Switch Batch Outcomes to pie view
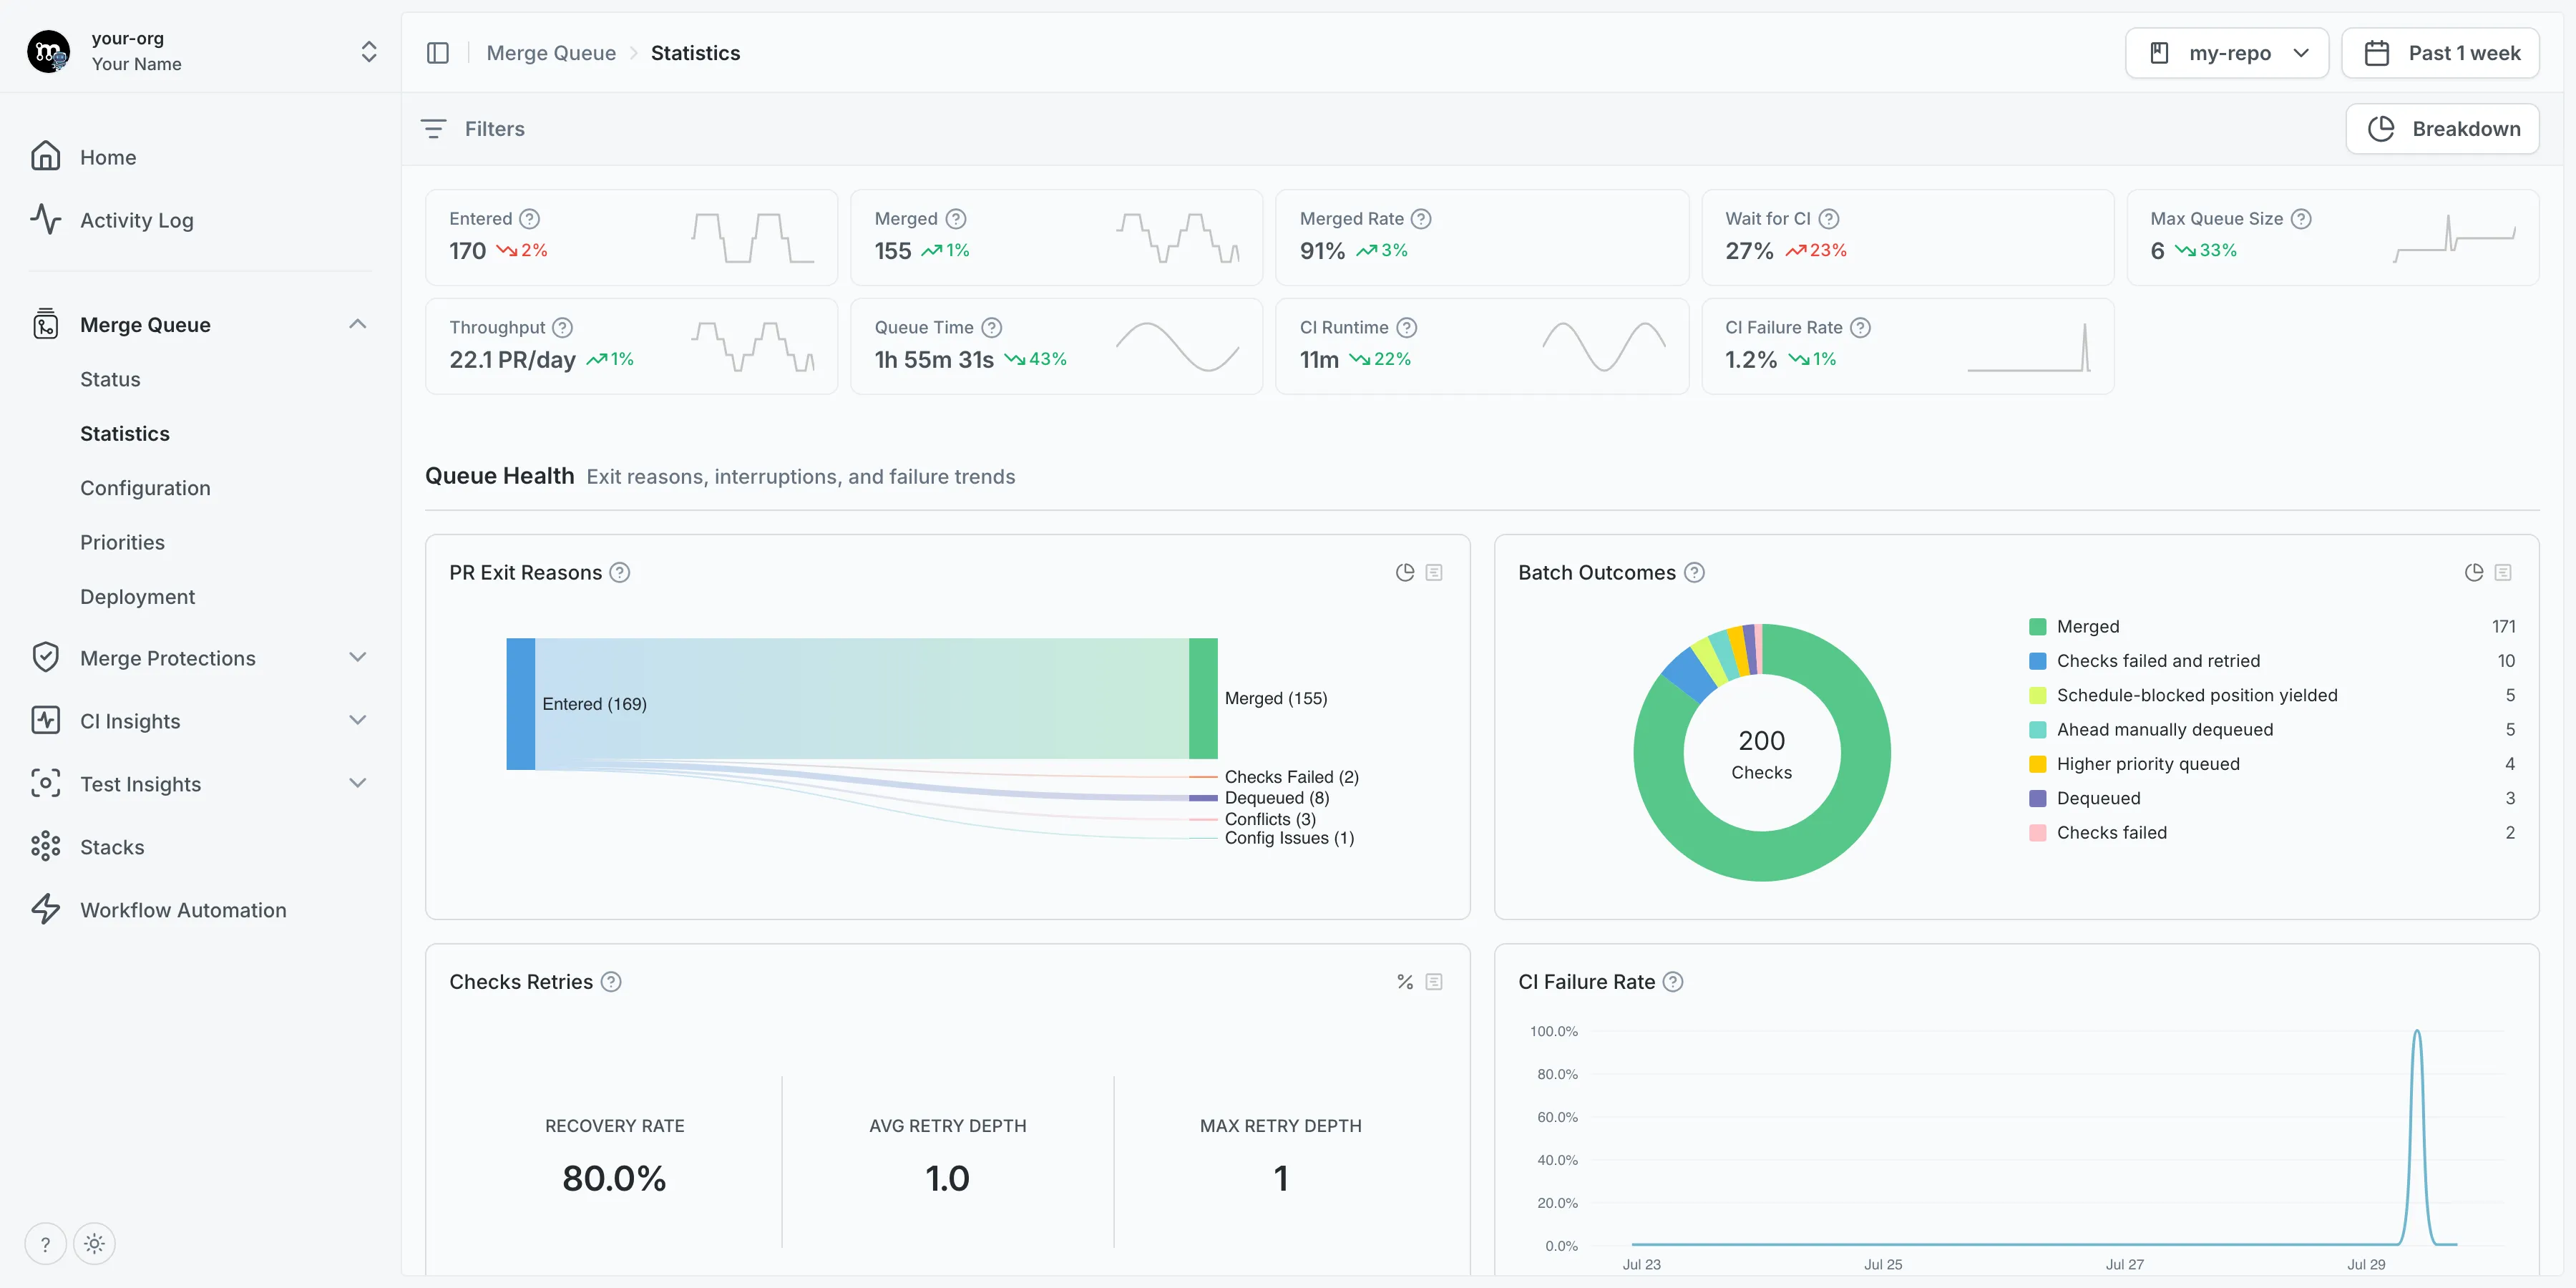 click(x=2474, y=573)
